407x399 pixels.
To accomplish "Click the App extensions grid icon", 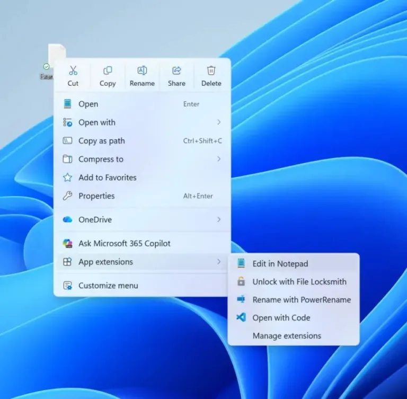I will pos(67,262).
